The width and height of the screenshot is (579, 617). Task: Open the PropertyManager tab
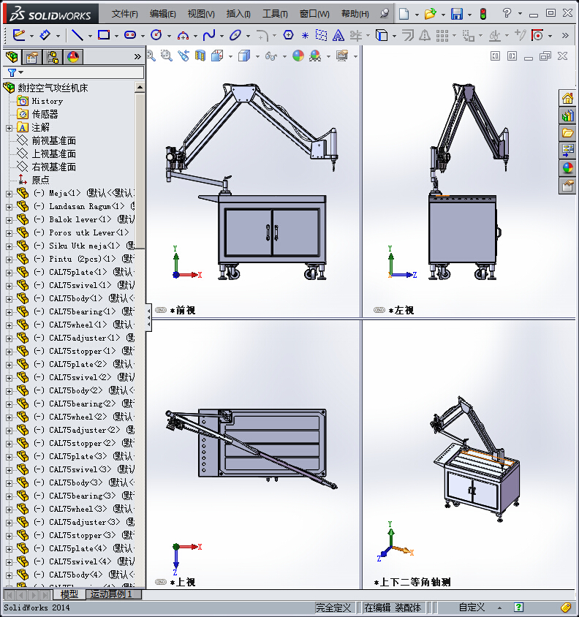coord(32,57)
